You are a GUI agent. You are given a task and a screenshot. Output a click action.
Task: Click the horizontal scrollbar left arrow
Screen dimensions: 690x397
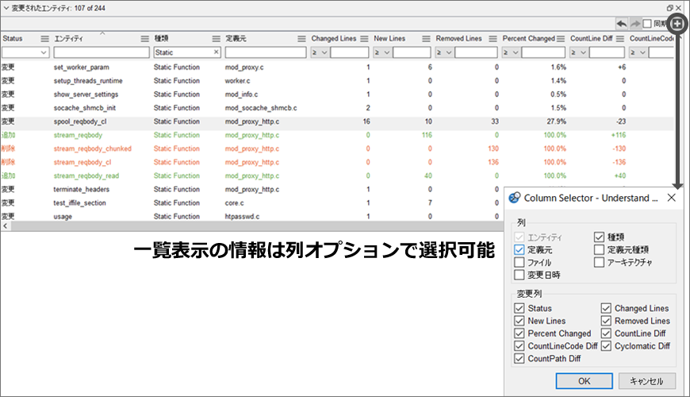pyautogui.click(x=6, y=226)
